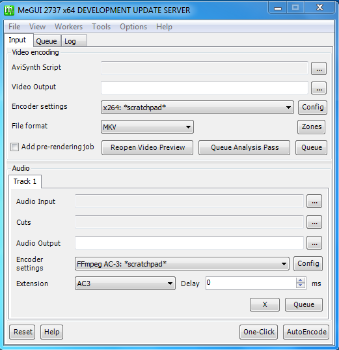Open Config for video encoder settings
339x350 pixels.
tap(313, 108)
